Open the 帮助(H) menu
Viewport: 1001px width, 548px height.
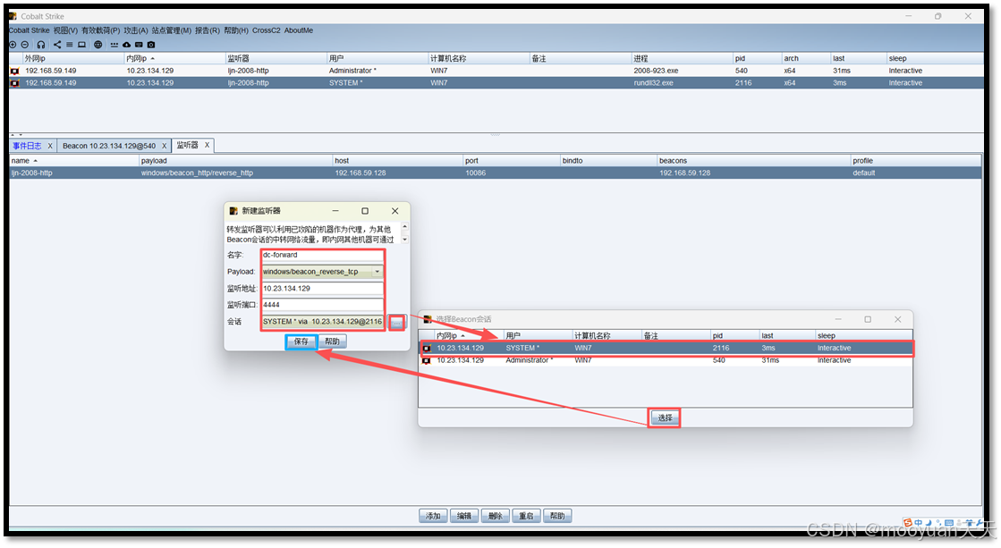click(236, 30)
